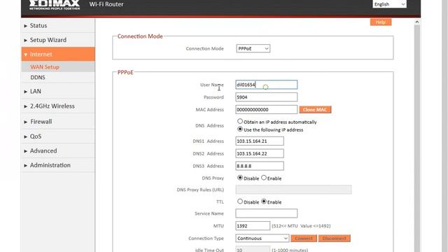Click the Clone MAC button
The image size is (448, 252).
[x=315, y=110]
